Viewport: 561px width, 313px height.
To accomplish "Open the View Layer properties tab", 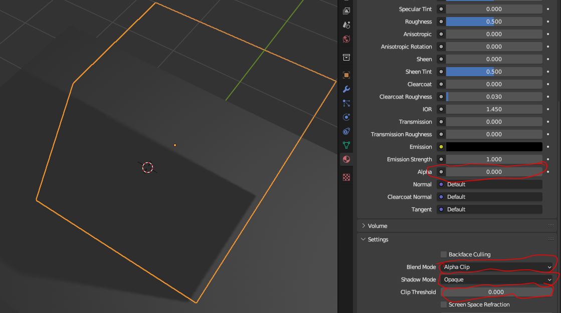I will point(346,10).
